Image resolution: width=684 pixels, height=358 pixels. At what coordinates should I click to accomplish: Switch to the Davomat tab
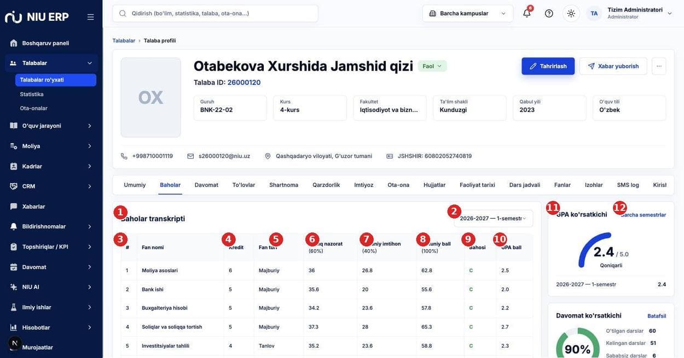206,185
